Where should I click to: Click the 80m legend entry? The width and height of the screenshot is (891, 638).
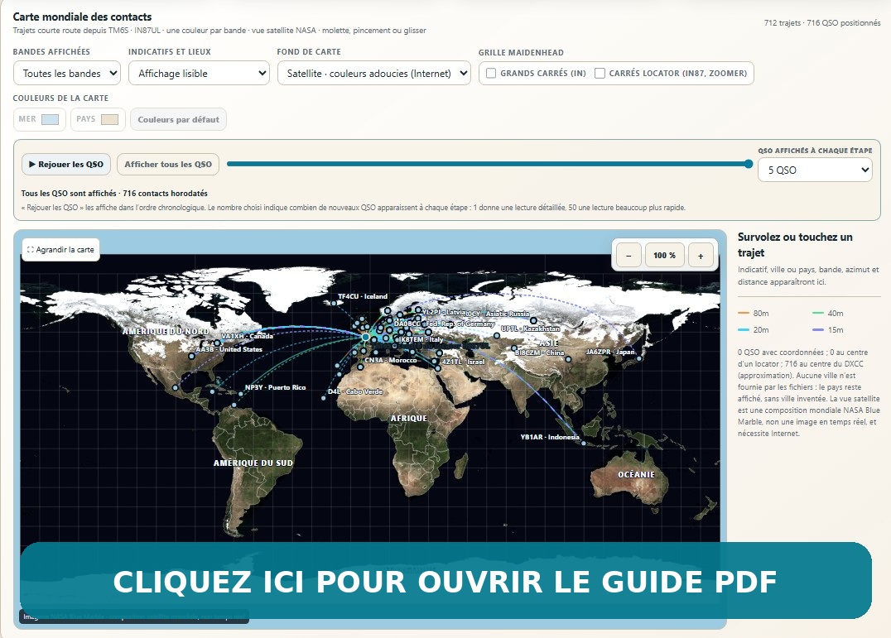tap(754, 314)
